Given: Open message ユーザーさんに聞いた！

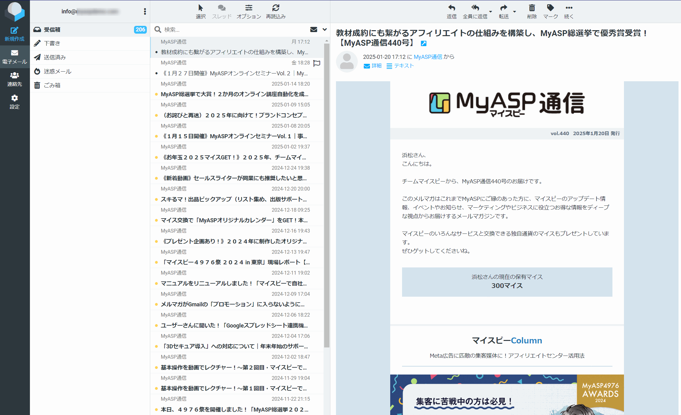Looking at the screenshot, I should (x=237, y=320).
